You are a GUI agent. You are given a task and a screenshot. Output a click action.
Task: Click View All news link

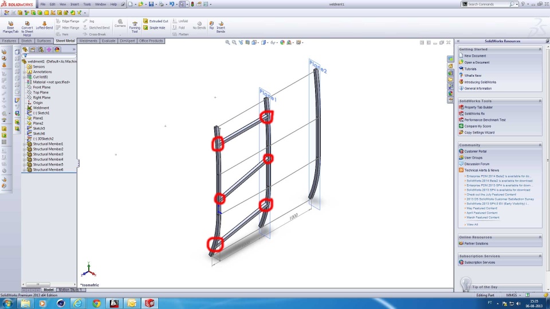(472, 224)
